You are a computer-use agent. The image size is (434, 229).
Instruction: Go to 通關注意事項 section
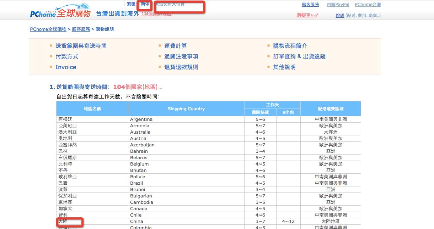[x=181, y=56]
